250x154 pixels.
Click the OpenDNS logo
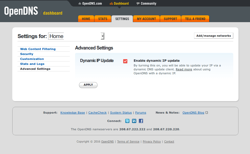point(21,11)
